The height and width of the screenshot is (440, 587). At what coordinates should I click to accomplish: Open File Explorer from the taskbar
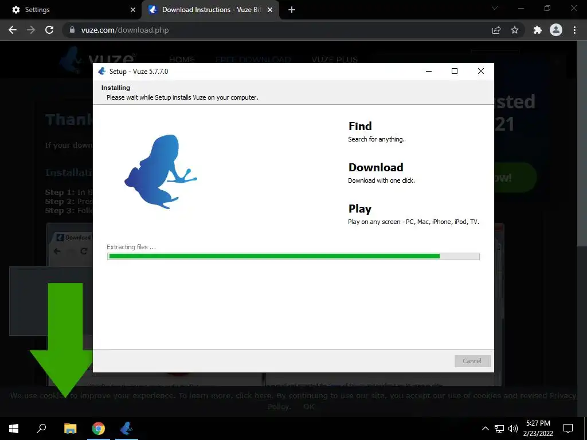click(70, 429)
